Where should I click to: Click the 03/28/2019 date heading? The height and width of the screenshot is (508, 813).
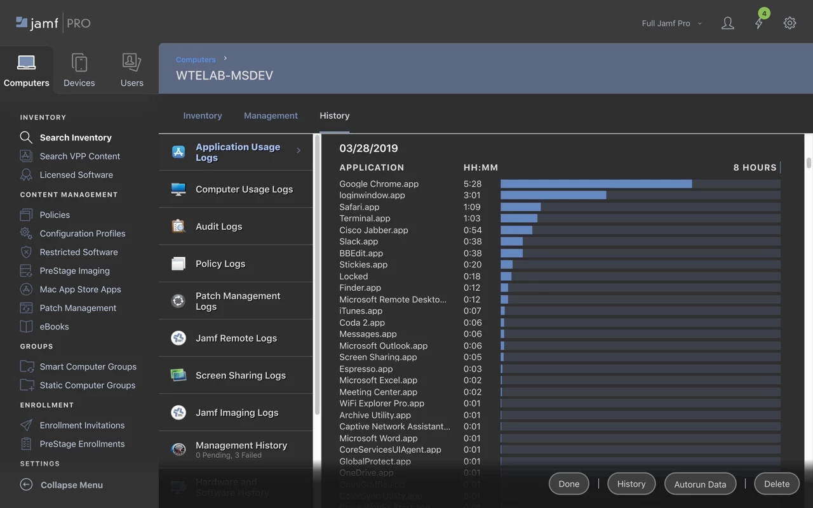[368, 148]
